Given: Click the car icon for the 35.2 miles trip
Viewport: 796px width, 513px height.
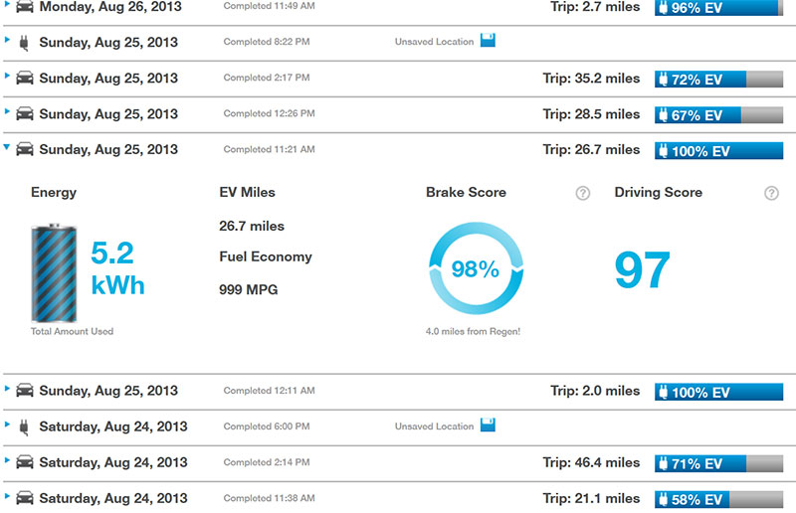Looking at the screenshot, I should (25, 79).
